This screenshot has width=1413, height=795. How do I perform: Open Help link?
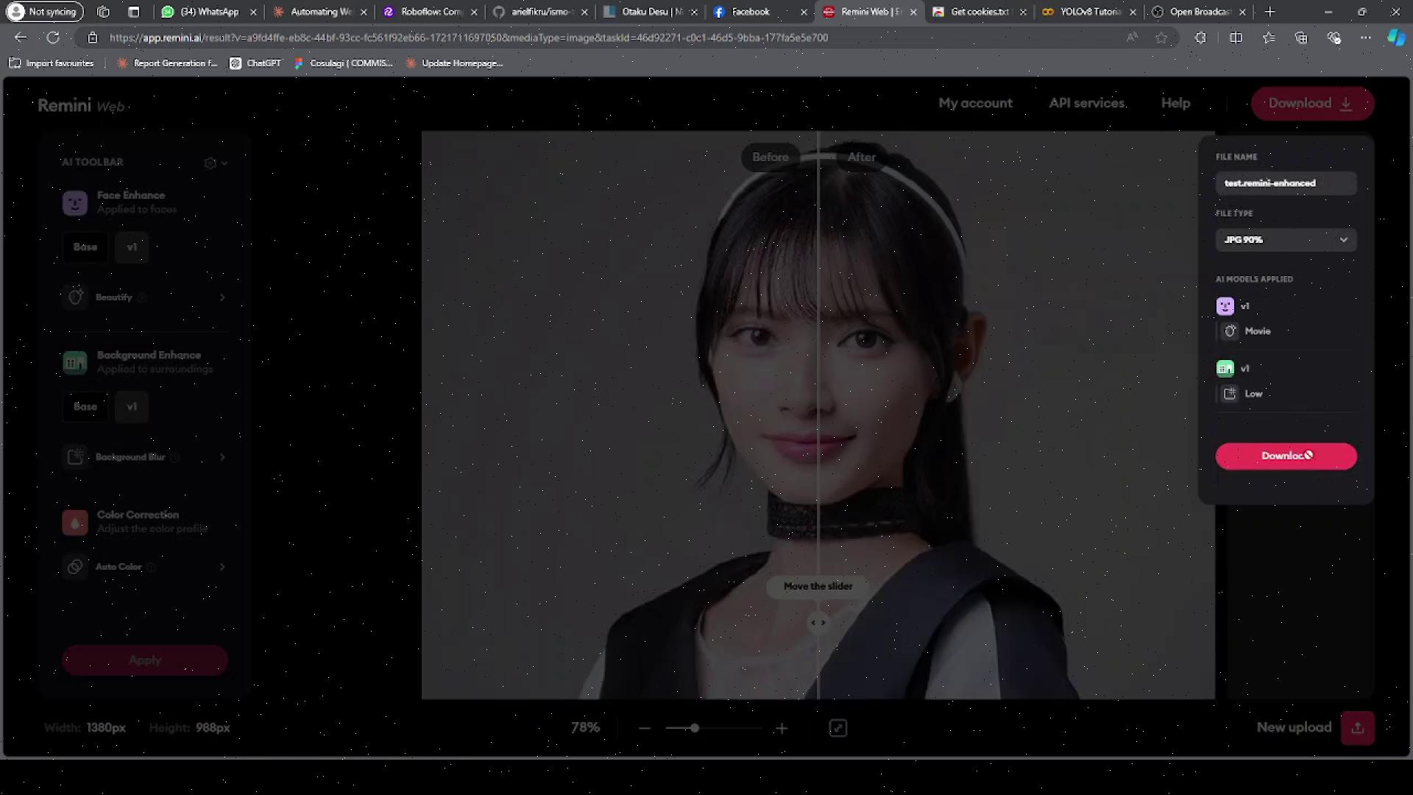click(1175, 104)
